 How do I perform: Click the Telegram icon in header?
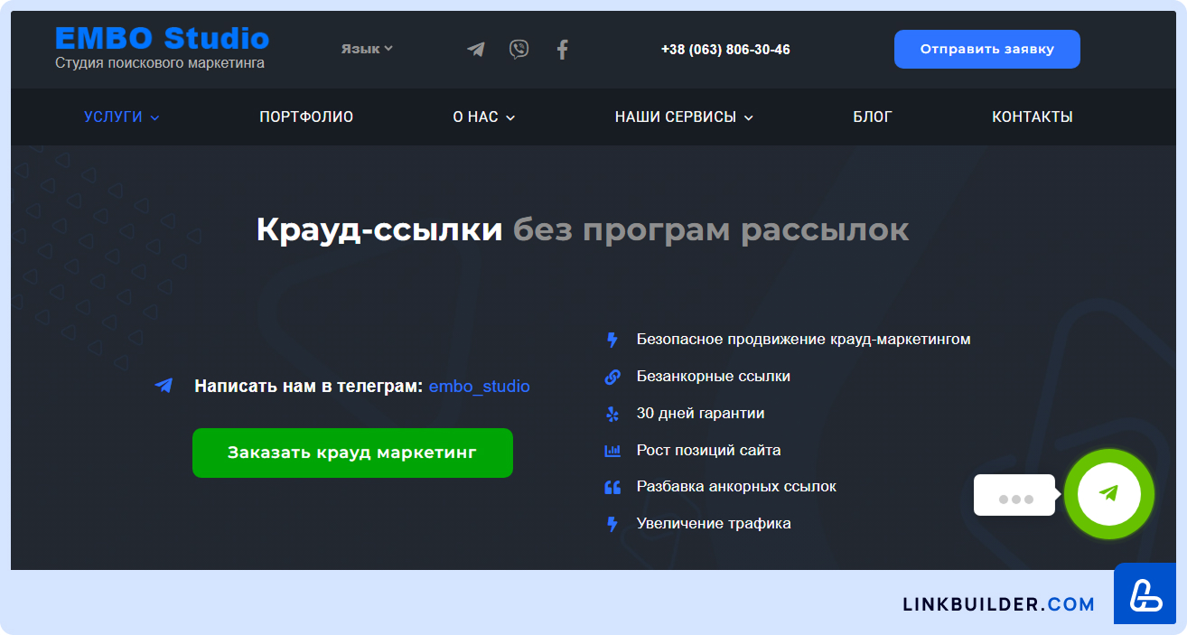click(475, 50)
